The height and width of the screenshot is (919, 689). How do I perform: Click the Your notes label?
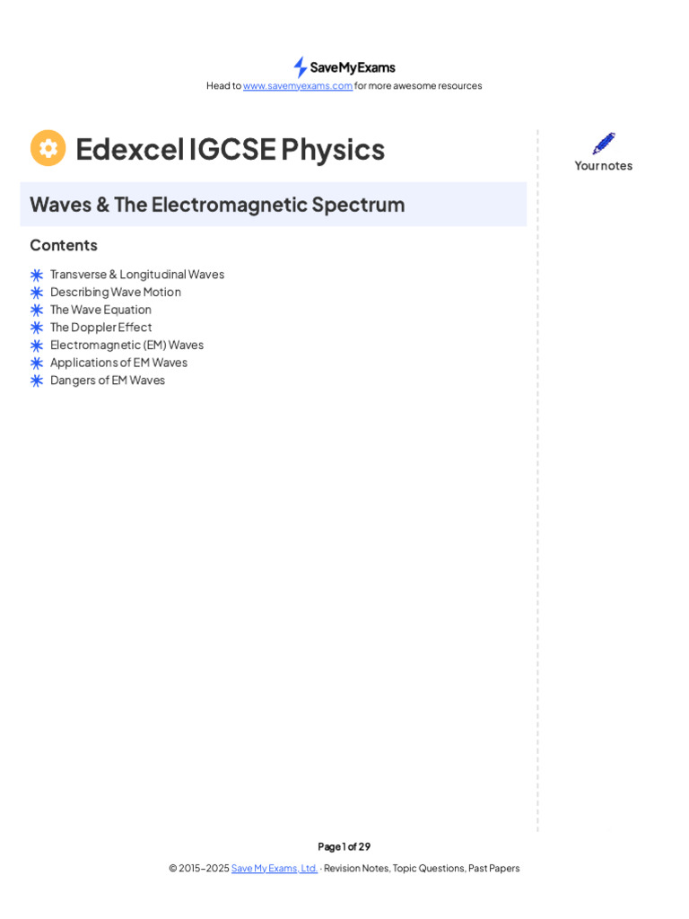604,165
